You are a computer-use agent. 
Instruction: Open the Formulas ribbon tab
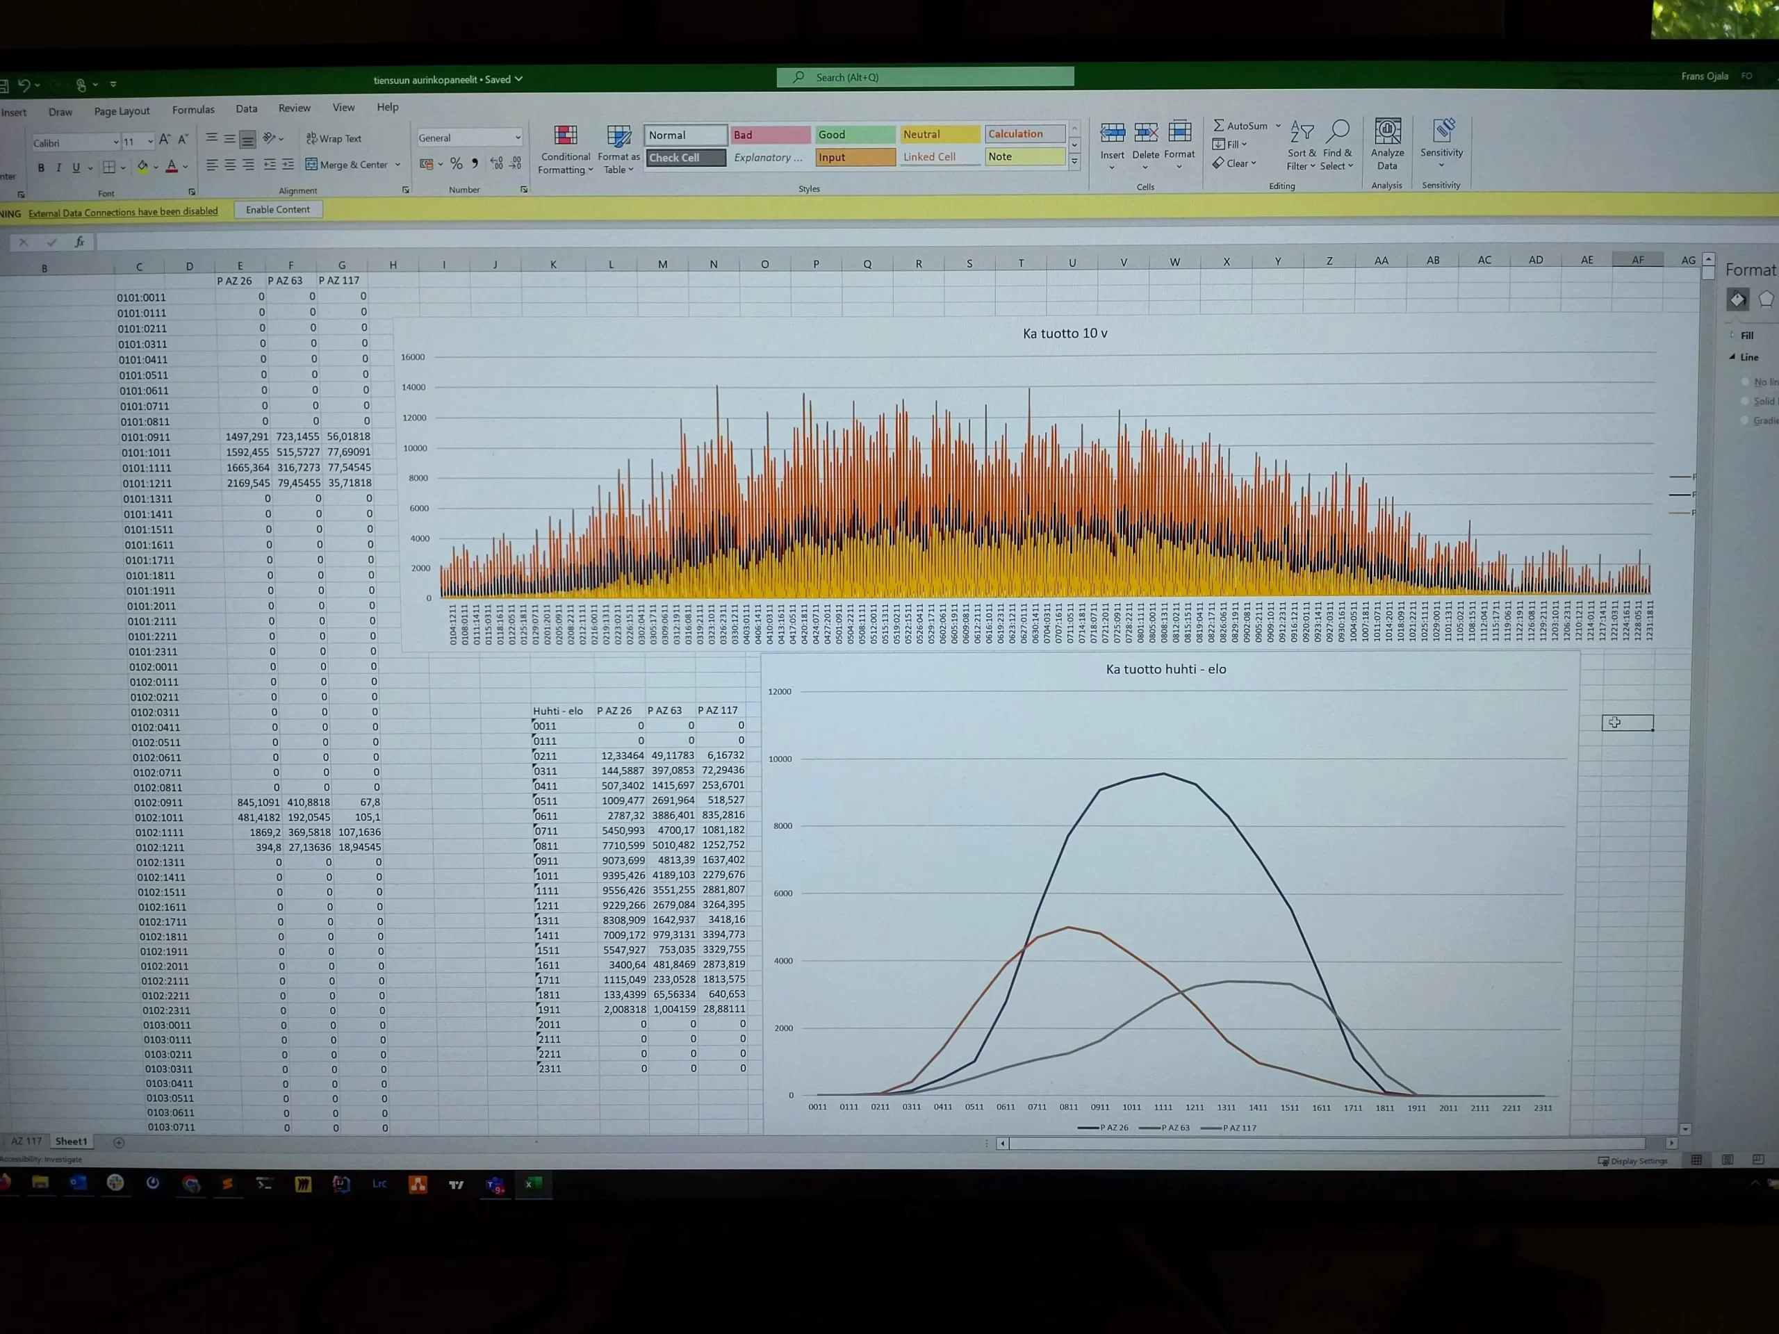(x=193, y=110)
